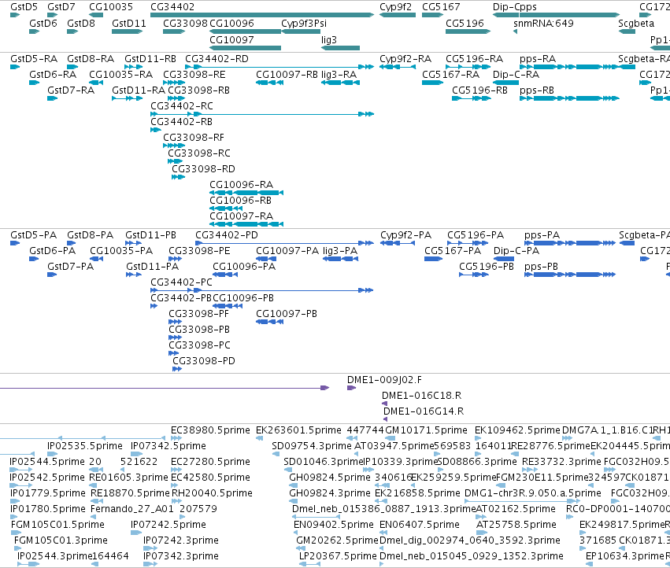The height and width of the screenshot is (568, 670).
Task: Click the GstD8-RA transcript label
Action: (x=91, y=59)
